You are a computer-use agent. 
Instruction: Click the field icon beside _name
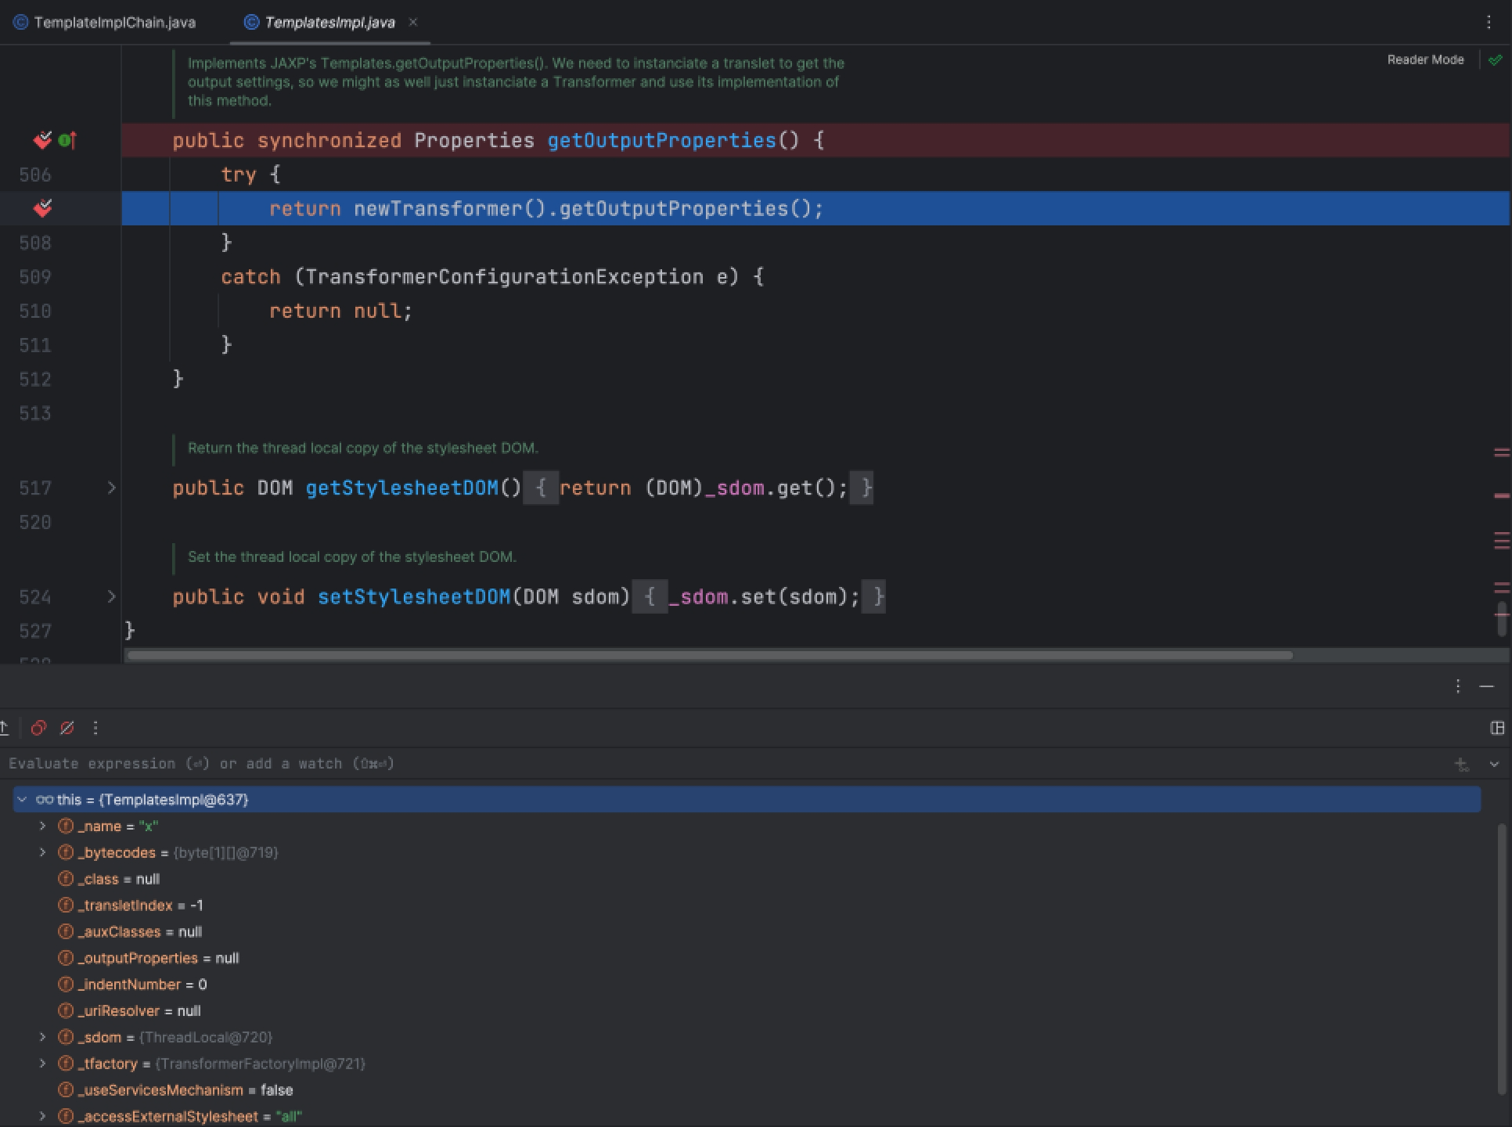pyautogui.click(x=66, y=826)
